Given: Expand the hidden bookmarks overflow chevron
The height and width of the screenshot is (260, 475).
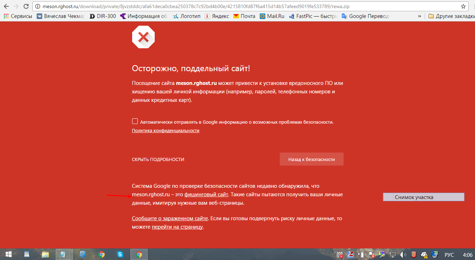Looking at the screenshot, I should tap(419, 16).
